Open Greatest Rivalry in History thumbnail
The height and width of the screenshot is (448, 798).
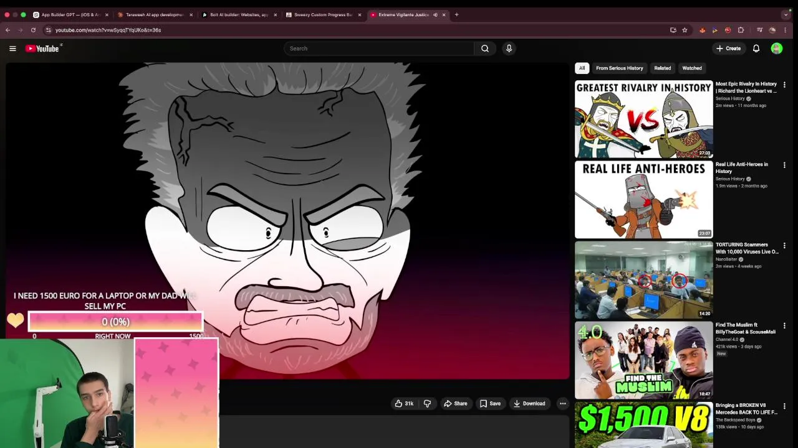click(x=643, y=119)
